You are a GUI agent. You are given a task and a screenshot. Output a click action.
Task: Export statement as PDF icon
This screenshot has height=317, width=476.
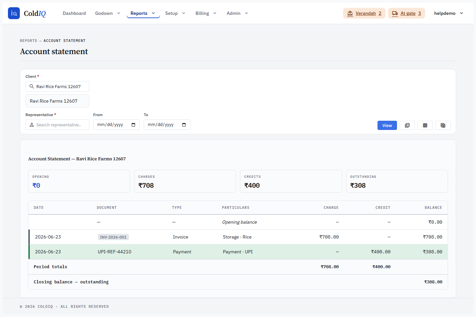pos(407,125)
